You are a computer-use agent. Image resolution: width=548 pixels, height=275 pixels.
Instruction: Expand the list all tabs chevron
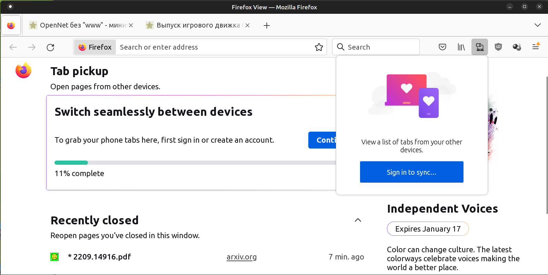click(537, 25)
